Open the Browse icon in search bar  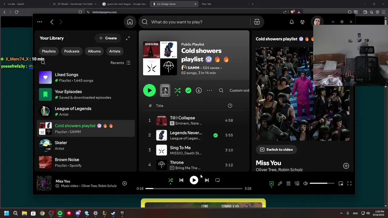(x=257, y=22)
